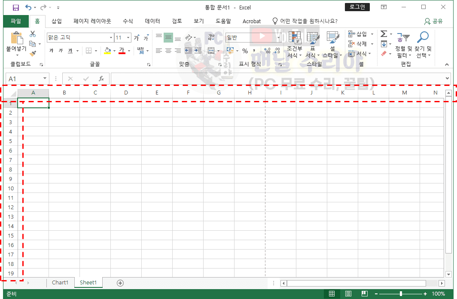Add a new sheet with the plus icon
Viewport: 457px width, 299px height.
pyautogui.click(x=120, y=283)
